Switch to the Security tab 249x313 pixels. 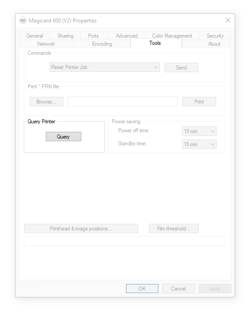click(x=215, y=36)
